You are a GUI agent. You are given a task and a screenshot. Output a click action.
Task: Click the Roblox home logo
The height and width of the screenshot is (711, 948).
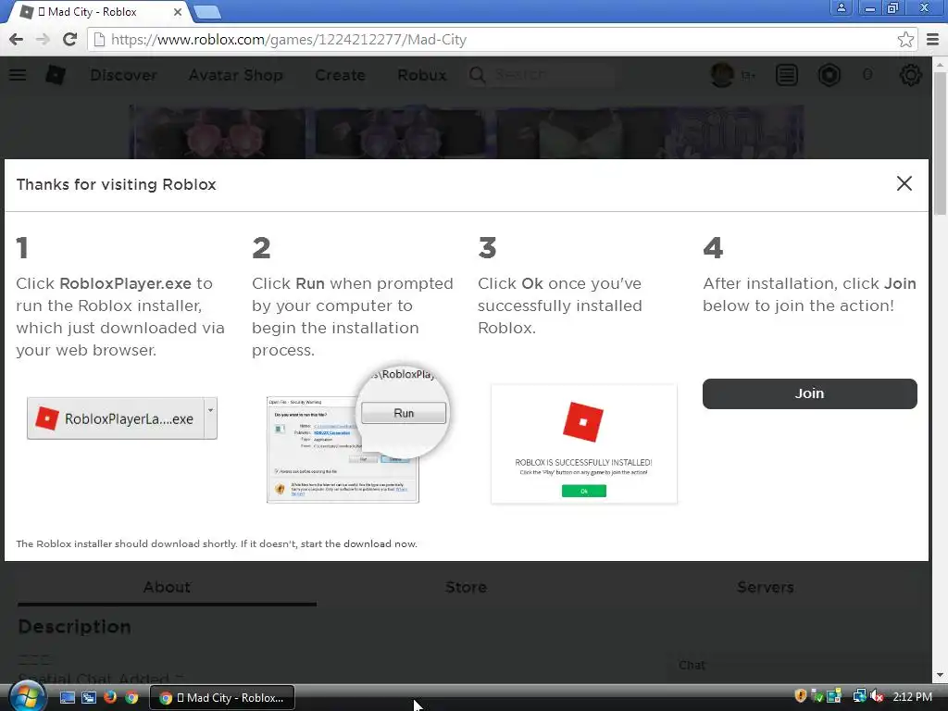pos(56,75)
